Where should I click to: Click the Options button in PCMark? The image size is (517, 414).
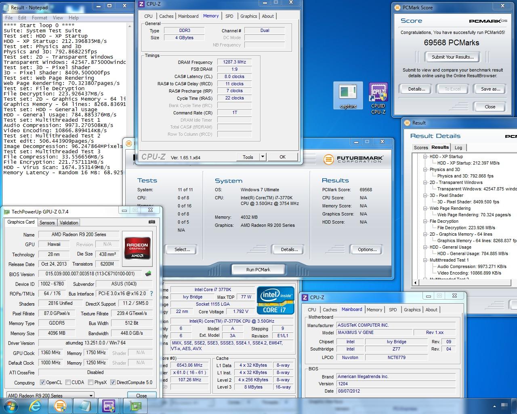367,249
